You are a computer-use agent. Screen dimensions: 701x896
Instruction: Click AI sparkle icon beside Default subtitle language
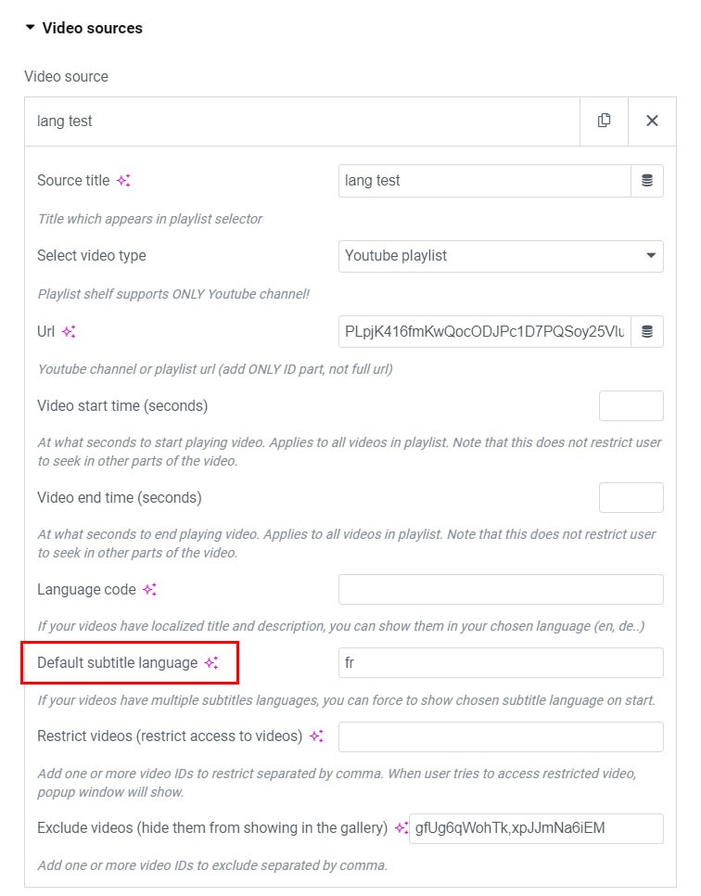(x=211, y=663)
